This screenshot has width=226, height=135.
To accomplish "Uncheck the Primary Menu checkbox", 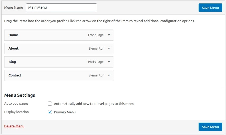I will (x=50, y=112).
